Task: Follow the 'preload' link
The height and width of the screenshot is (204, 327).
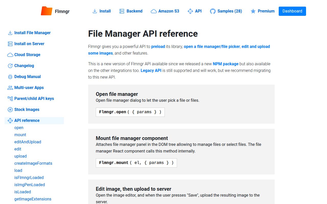Action: click(x=158, y=46)
